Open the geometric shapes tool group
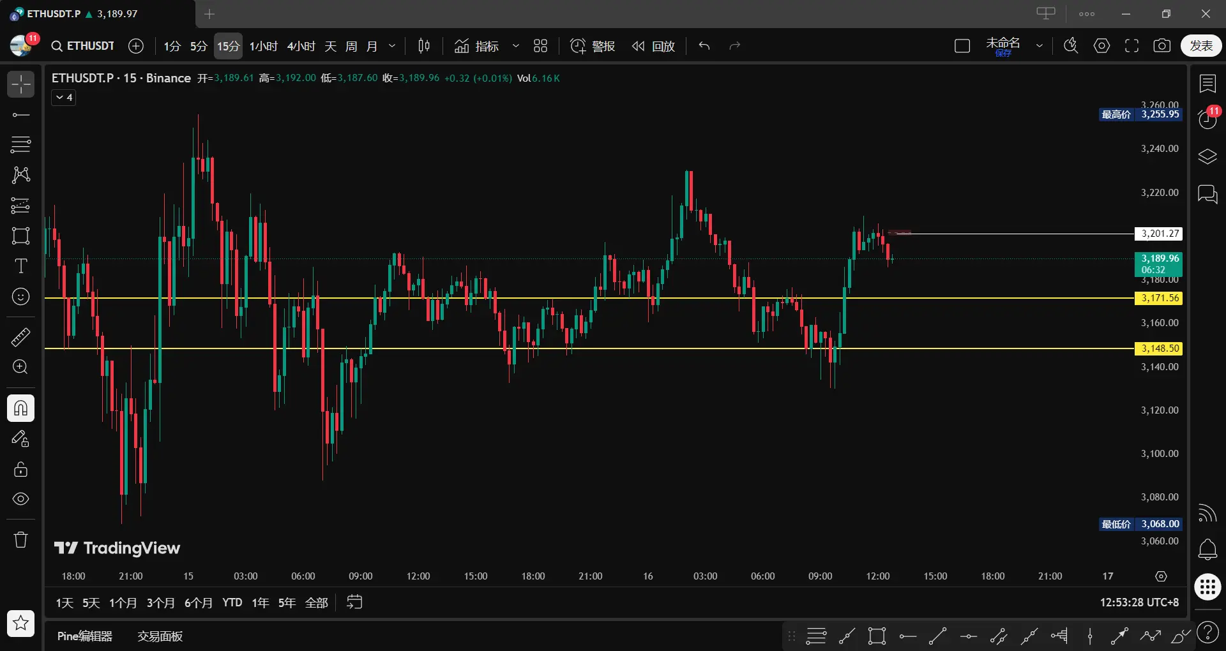The image size is (1226, 651). tap(20, 236)
